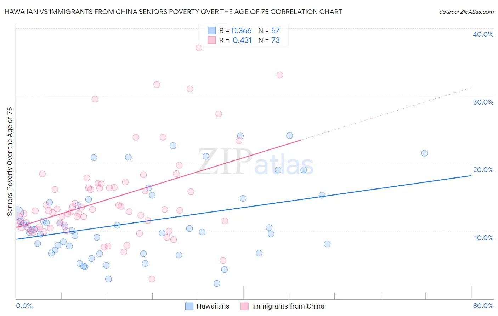Click the 20.0% y-axis label
The height and width of the screenshot is (316, 498).
tap(483, 170)
